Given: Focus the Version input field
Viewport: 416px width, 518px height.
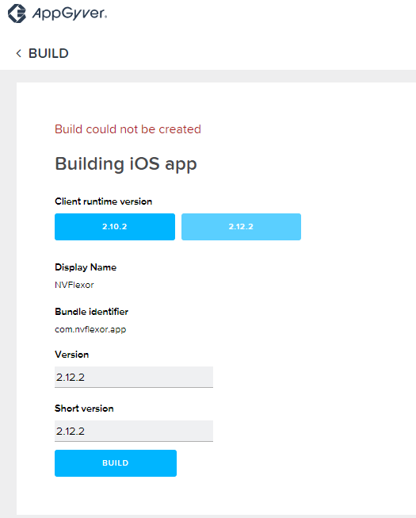Looking at the screenshot, I should coord(134,377).
